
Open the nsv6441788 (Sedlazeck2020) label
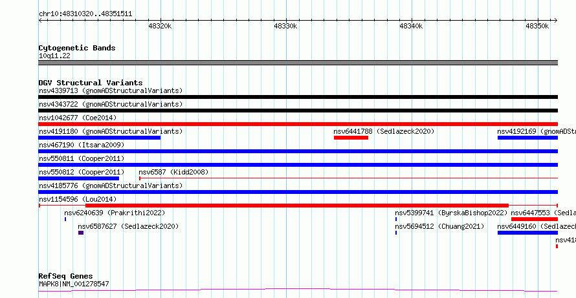click(x=384, y=131)
